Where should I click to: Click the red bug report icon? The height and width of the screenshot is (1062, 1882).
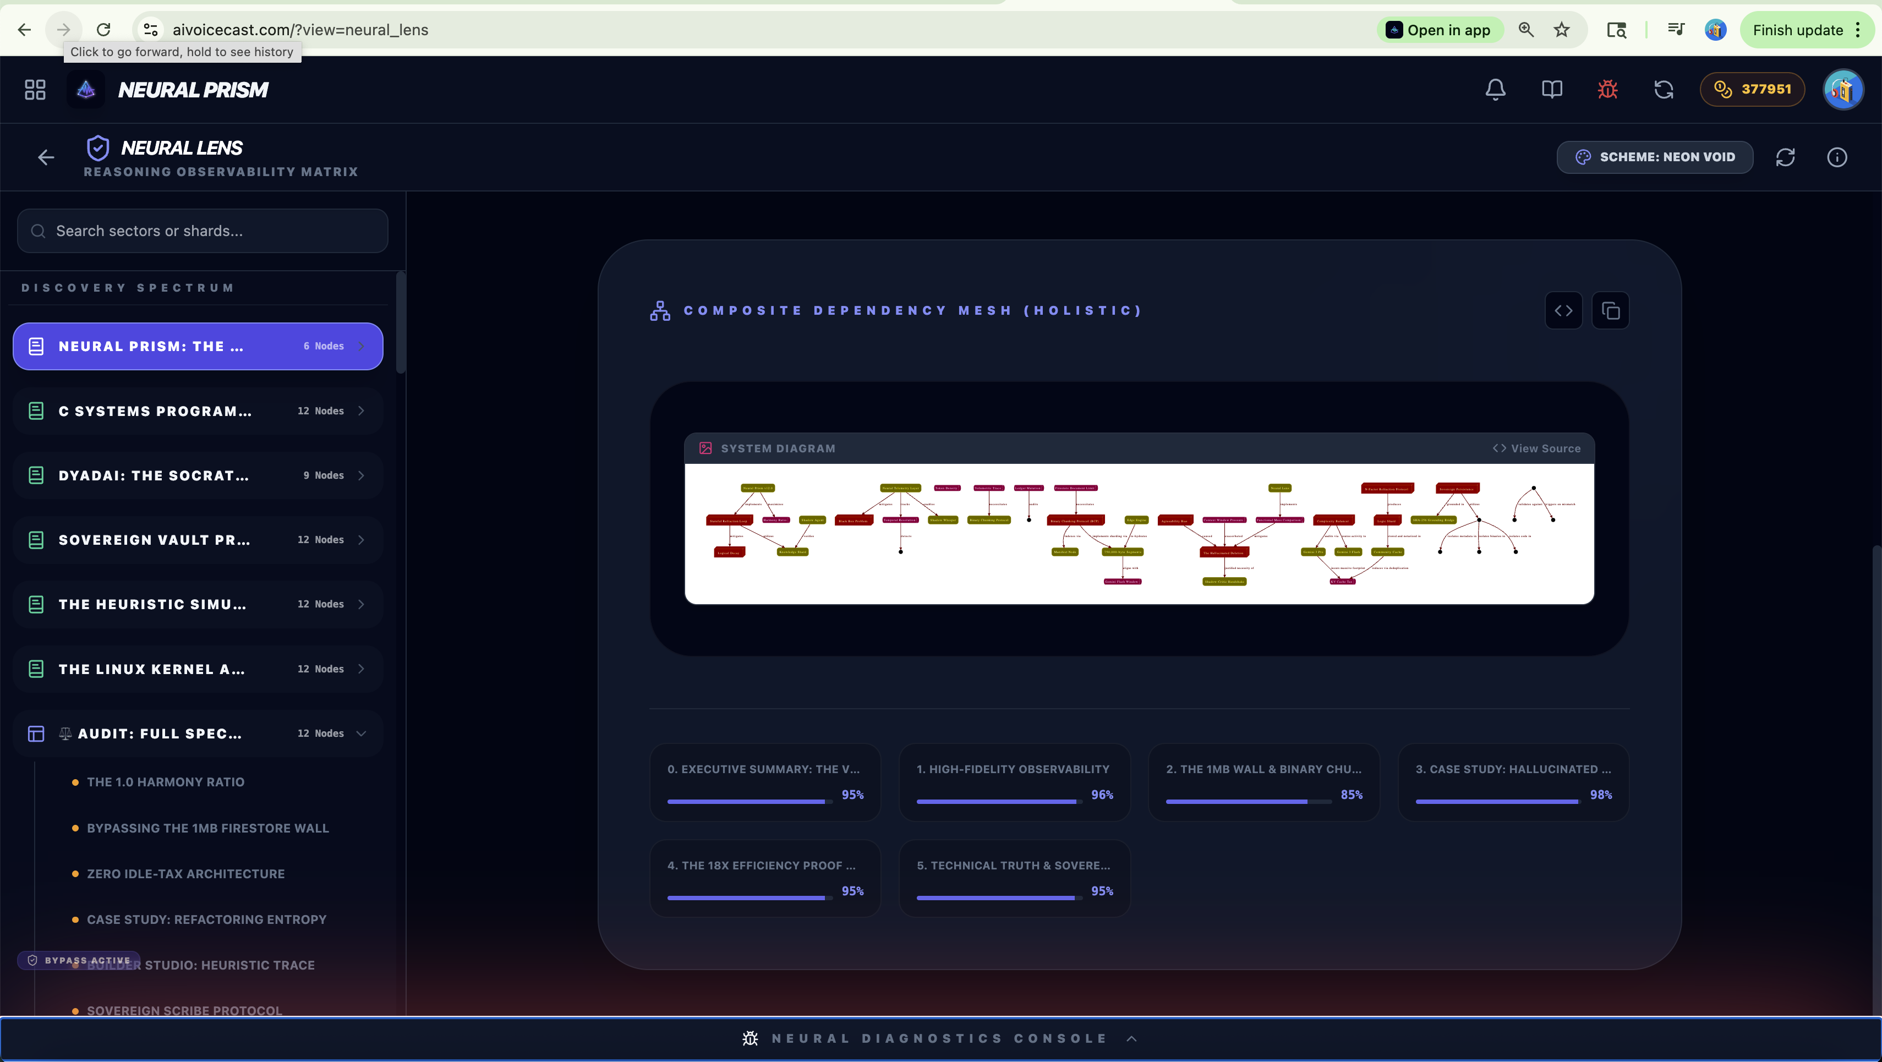point(1607,89)
